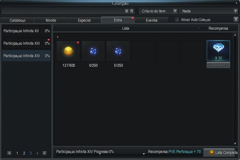The width and height of the screenshot is (240, 160).
Task: Go to page 2
Action: tap(24, 153)
